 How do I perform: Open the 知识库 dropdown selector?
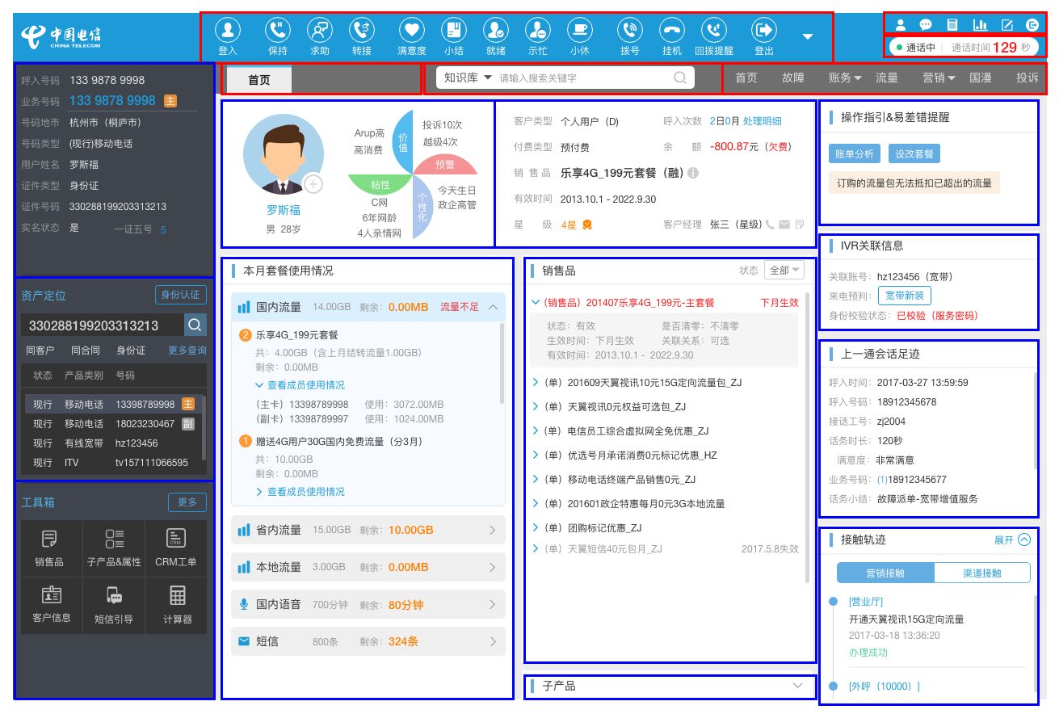click(469, 78)
